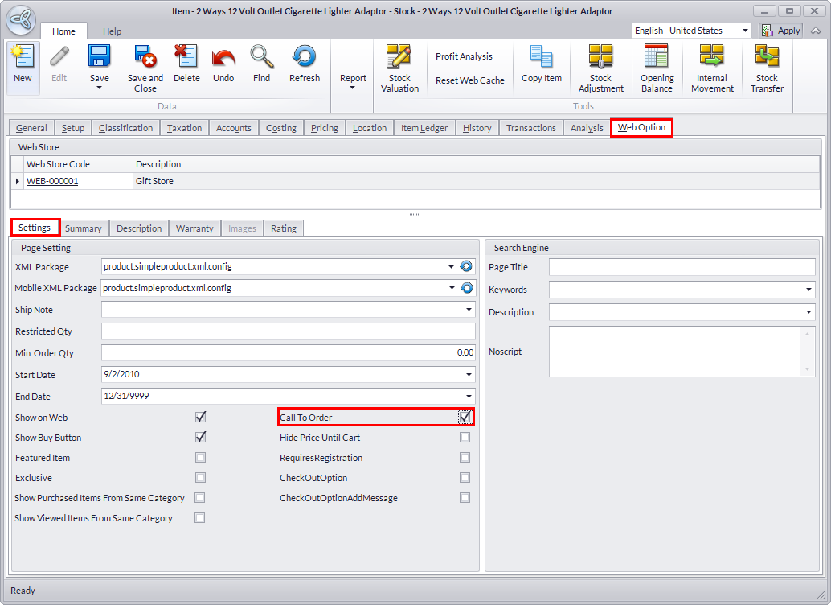Click into the Page Title field
The image size is (831, 605).
pos(682,267)
